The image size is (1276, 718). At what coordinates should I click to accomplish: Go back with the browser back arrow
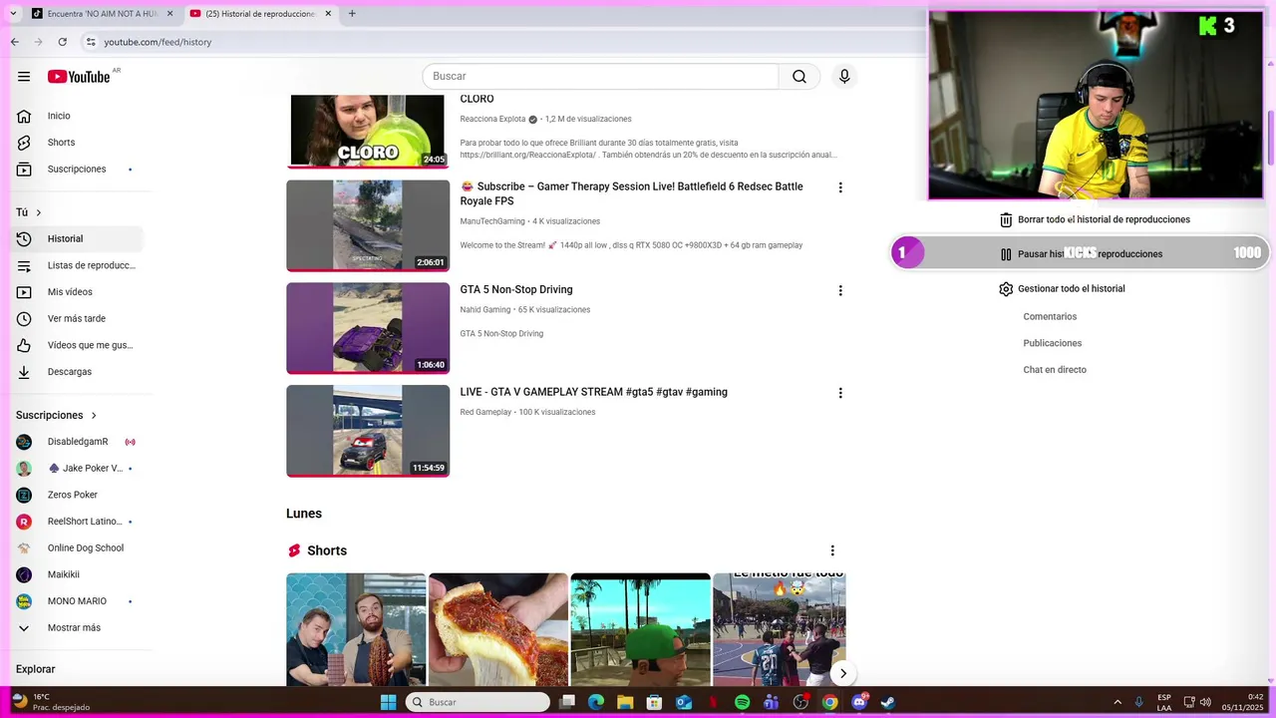pyautogui.click(x=15, y=42)
